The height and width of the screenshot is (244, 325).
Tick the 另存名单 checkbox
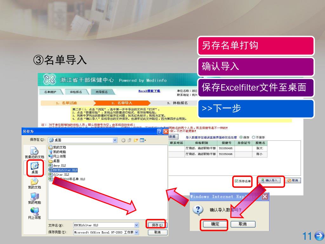coord(236,181)
